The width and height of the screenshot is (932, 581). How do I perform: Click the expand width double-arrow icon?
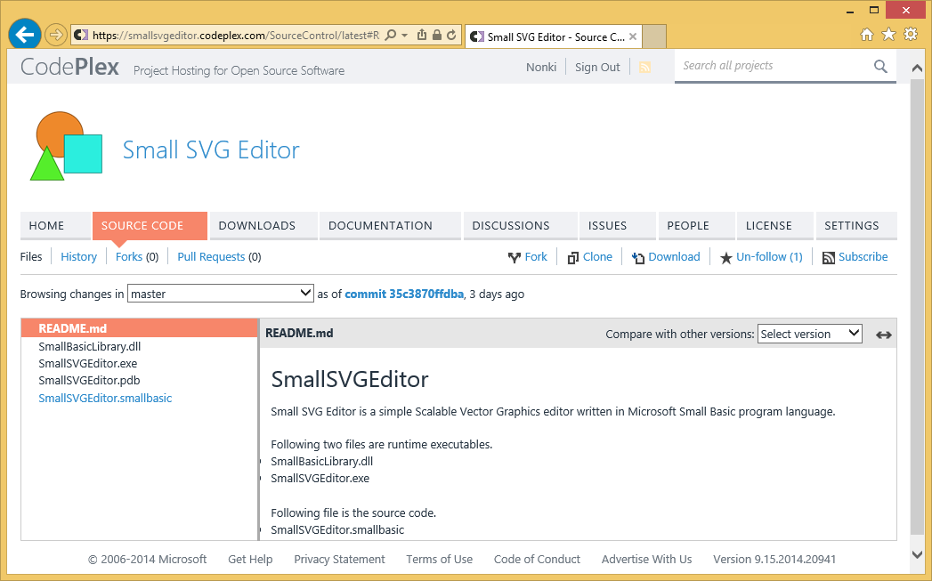tap(884, 335)
